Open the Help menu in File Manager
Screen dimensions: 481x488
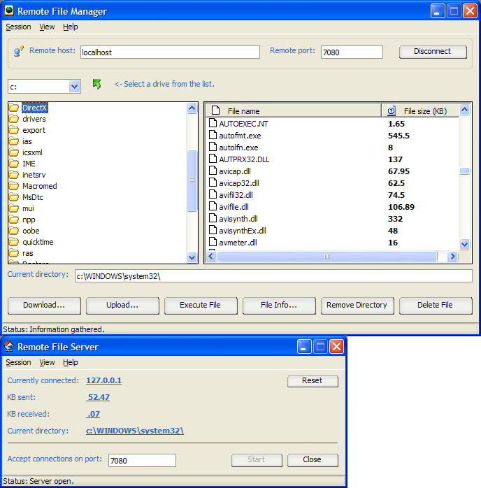tap(70, 27)
